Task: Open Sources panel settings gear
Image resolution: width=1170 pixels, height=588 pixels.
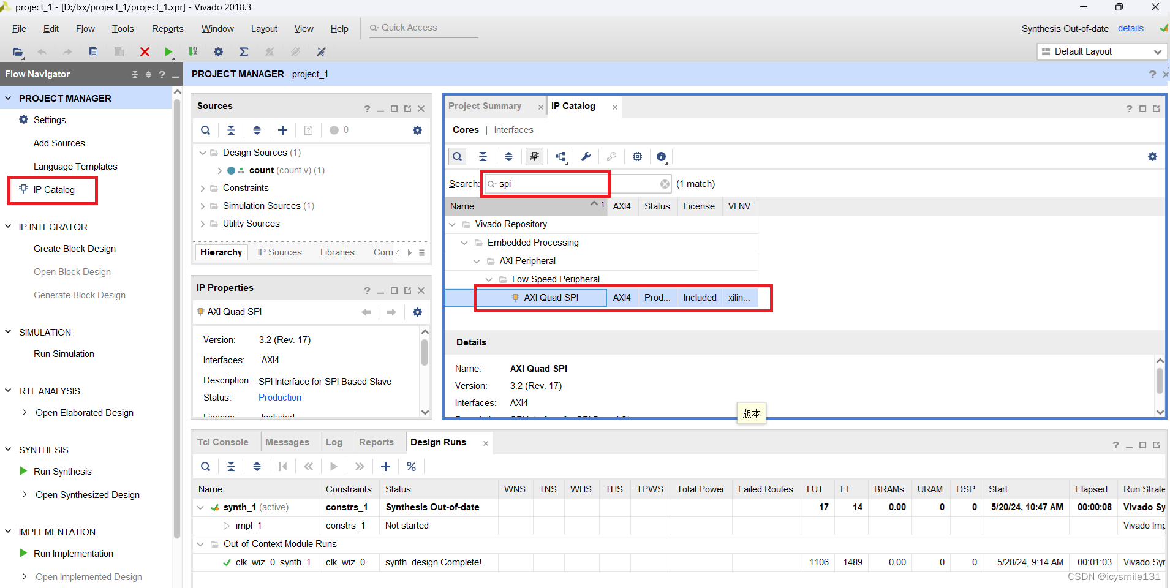Action: [417, 130]
